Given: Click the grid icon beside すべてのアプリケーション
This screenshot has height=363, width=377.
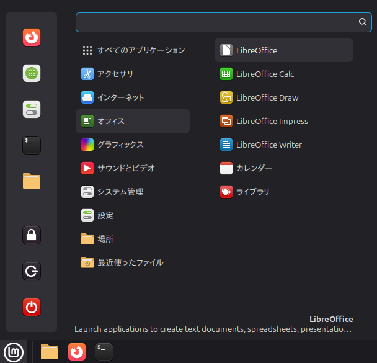Looking at the screenshot, I should coord(87,50).
